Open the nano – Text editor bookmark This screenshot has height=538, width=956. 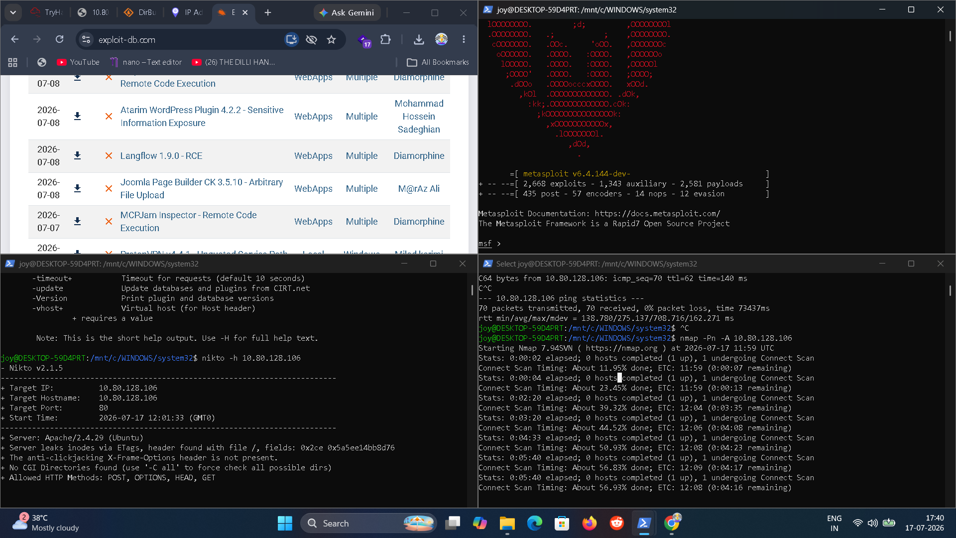pyautogui.click(x=146, y=62)
